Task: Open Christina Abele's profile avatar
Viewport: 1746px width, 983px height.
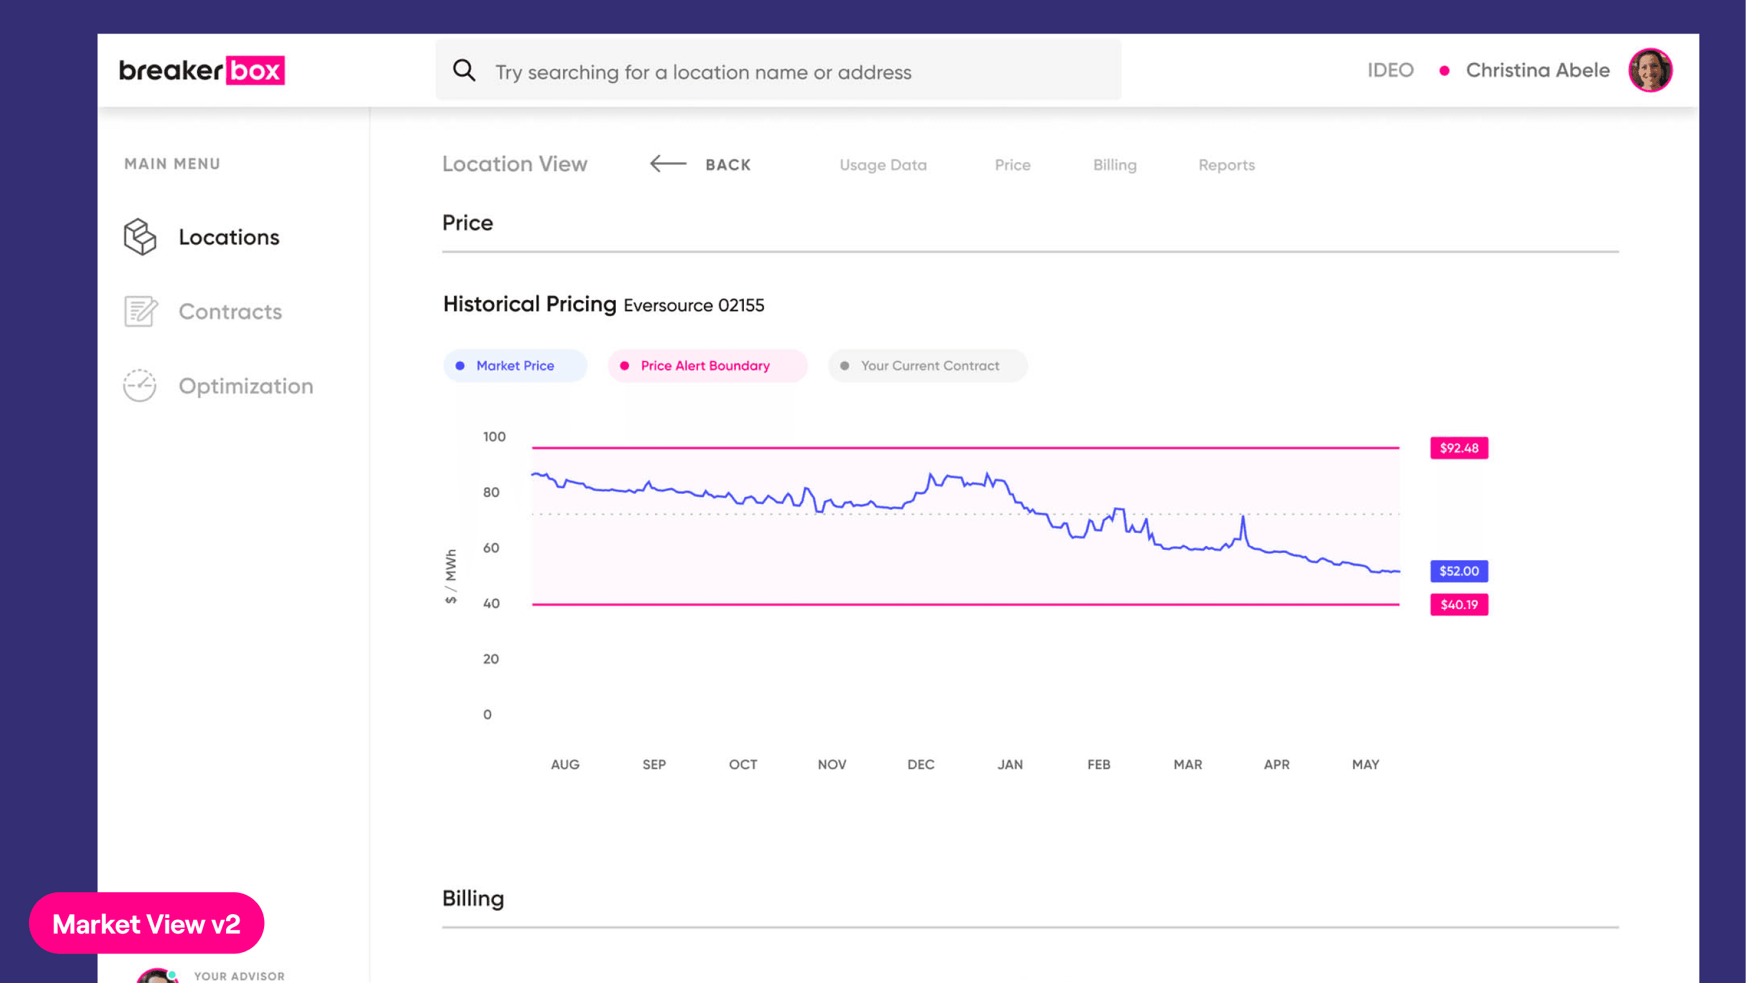Action: pos(1650,70)
